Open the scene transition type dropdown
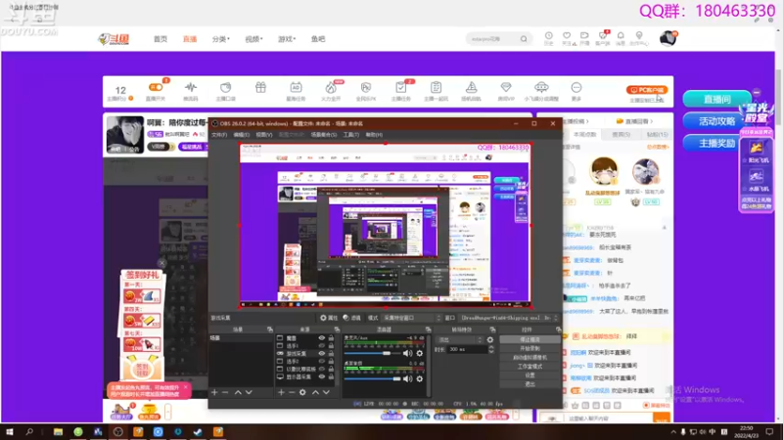The height and width of the screenshot is (440, 783). pos(459,339)
